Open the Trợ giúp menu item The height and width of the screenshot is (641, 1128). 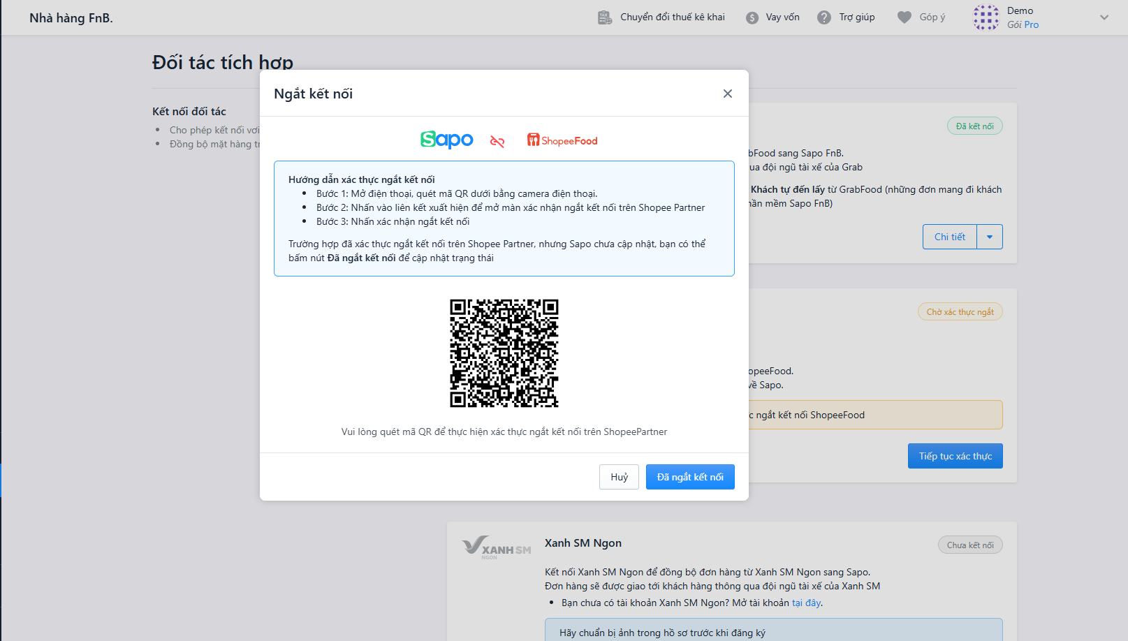coord(856,17)
